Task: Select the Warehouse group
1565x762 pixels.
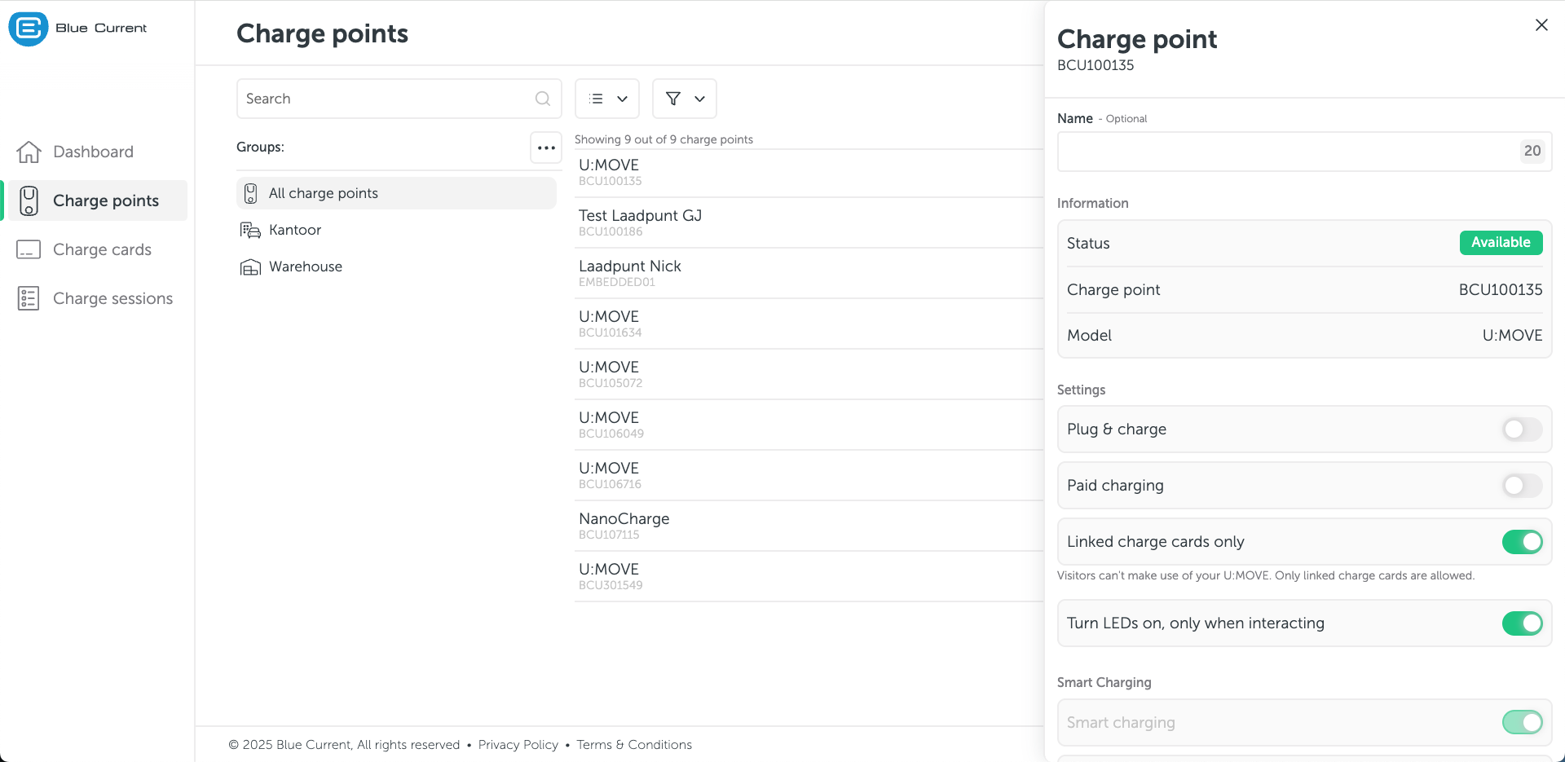Action: coord(396,266)
